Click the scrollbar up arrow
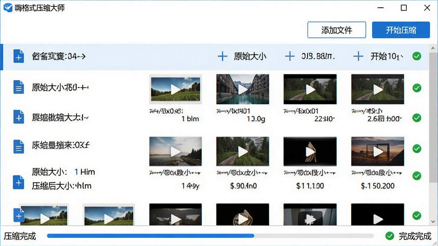438x246 pixels. pyautogui.click(x=433, y=48)
